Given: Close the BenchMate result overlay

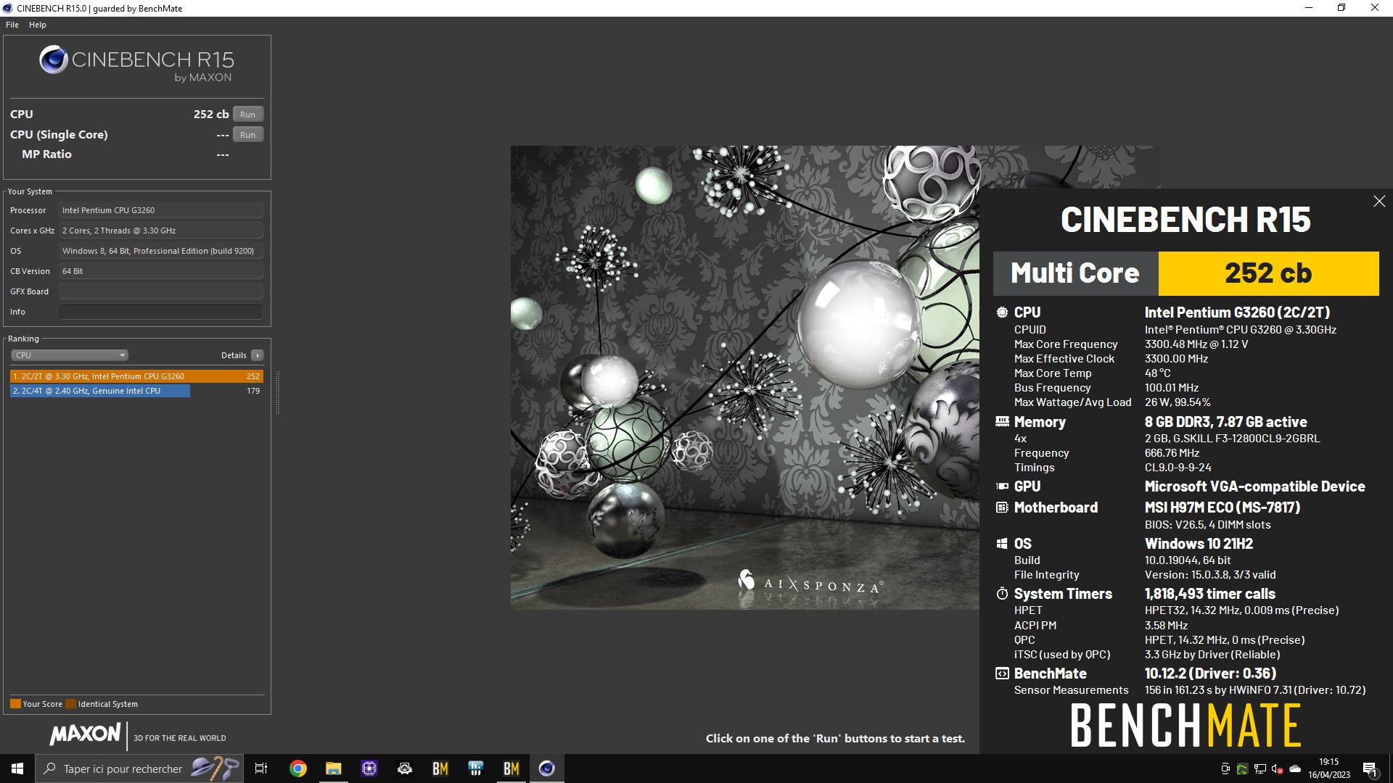Looking at the screenshot, I should tap(1379, 202).
